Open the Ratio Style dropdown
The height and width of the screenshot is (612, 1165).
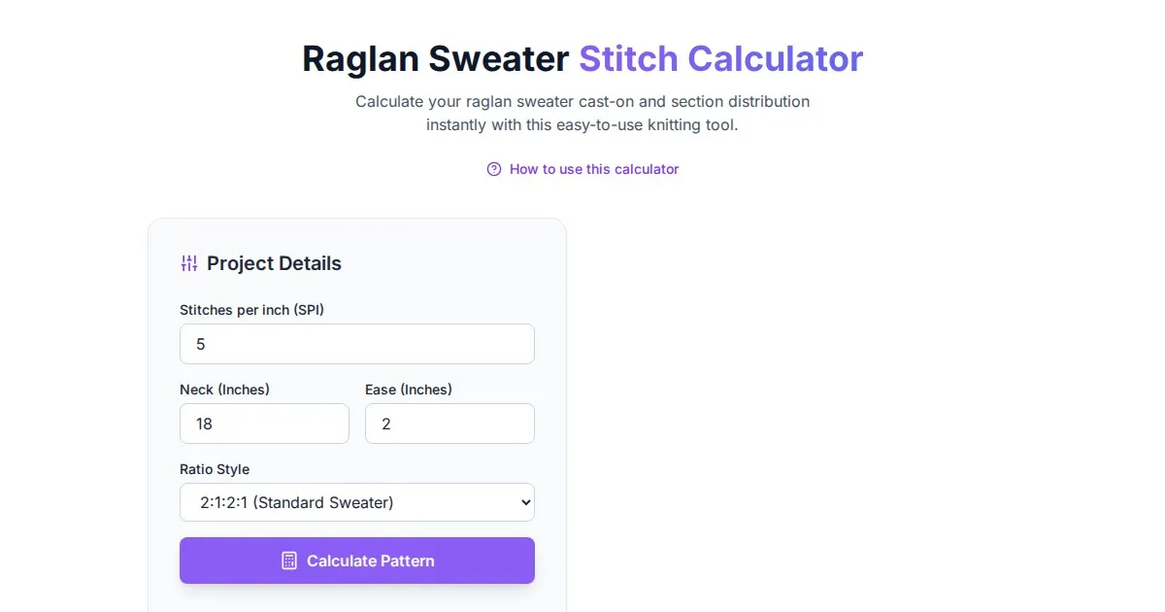click(356, 502)
